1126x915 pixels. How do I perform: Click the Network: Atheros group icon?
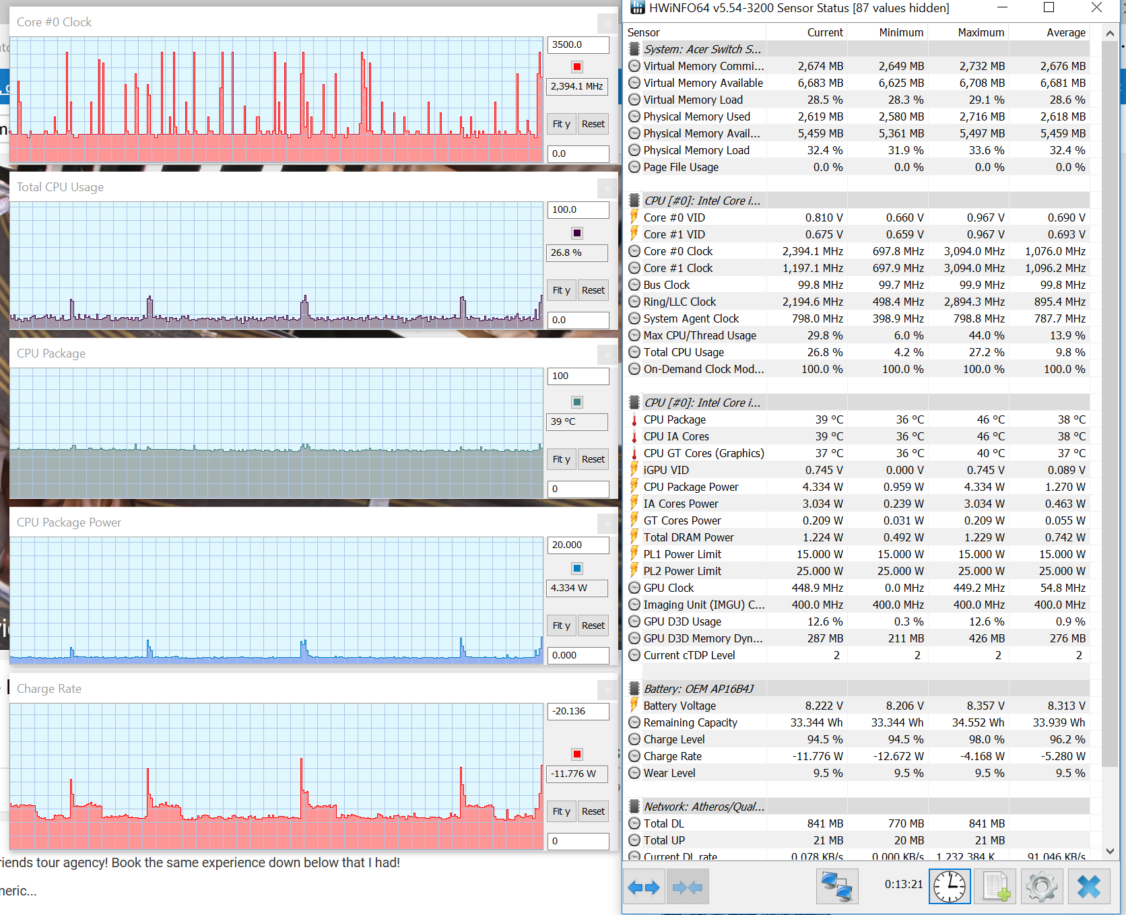pyautogui.click(x=634, y=807)
